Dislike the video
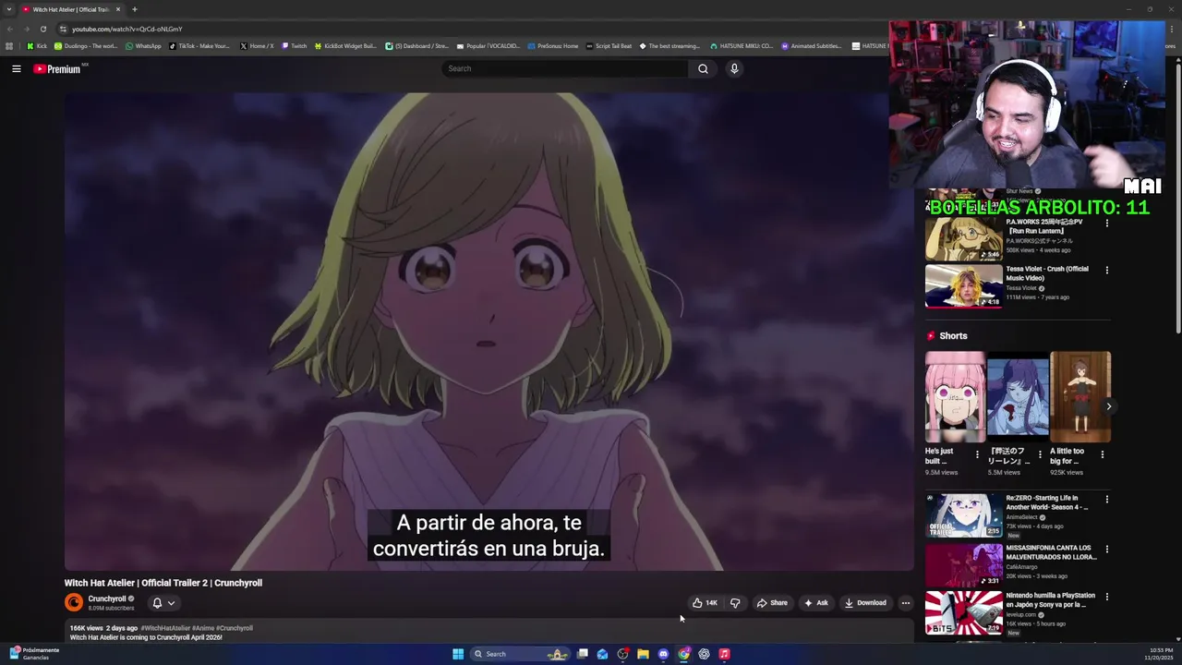 pos(735,603)
